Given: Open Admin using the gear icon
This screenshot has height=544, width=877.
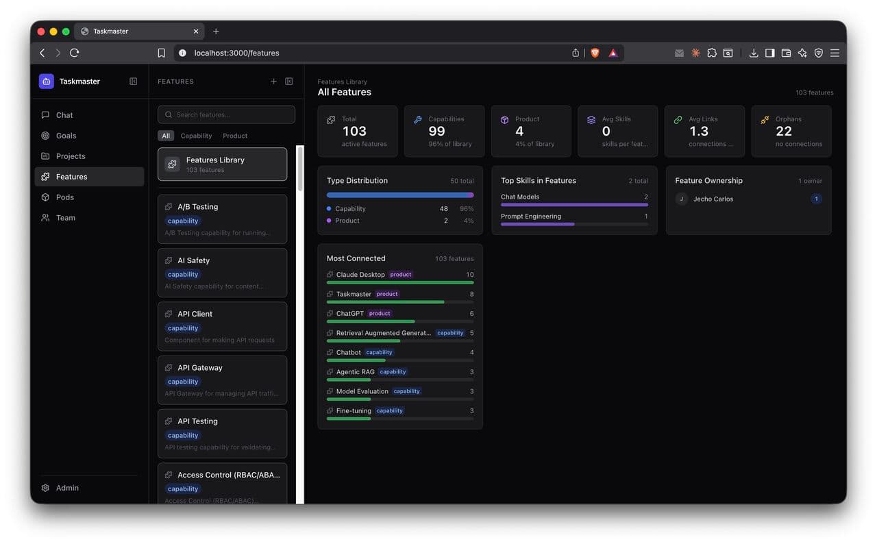Looking at the screenshot, I should coord(45,487).
